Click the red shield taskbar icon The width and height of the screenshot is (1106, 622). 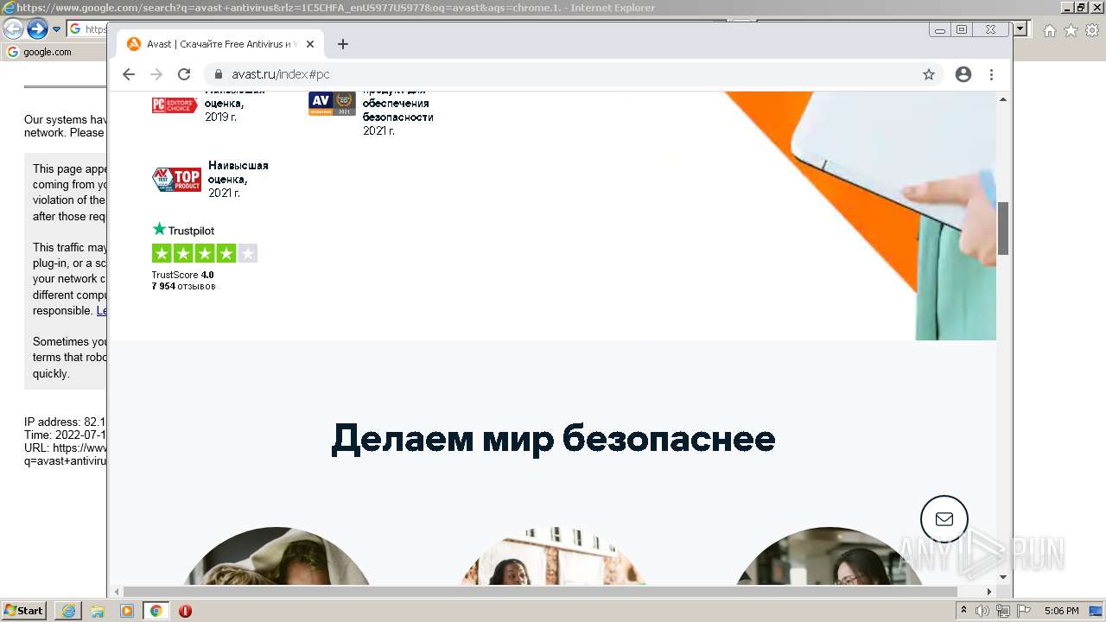[x=185, y=611]
